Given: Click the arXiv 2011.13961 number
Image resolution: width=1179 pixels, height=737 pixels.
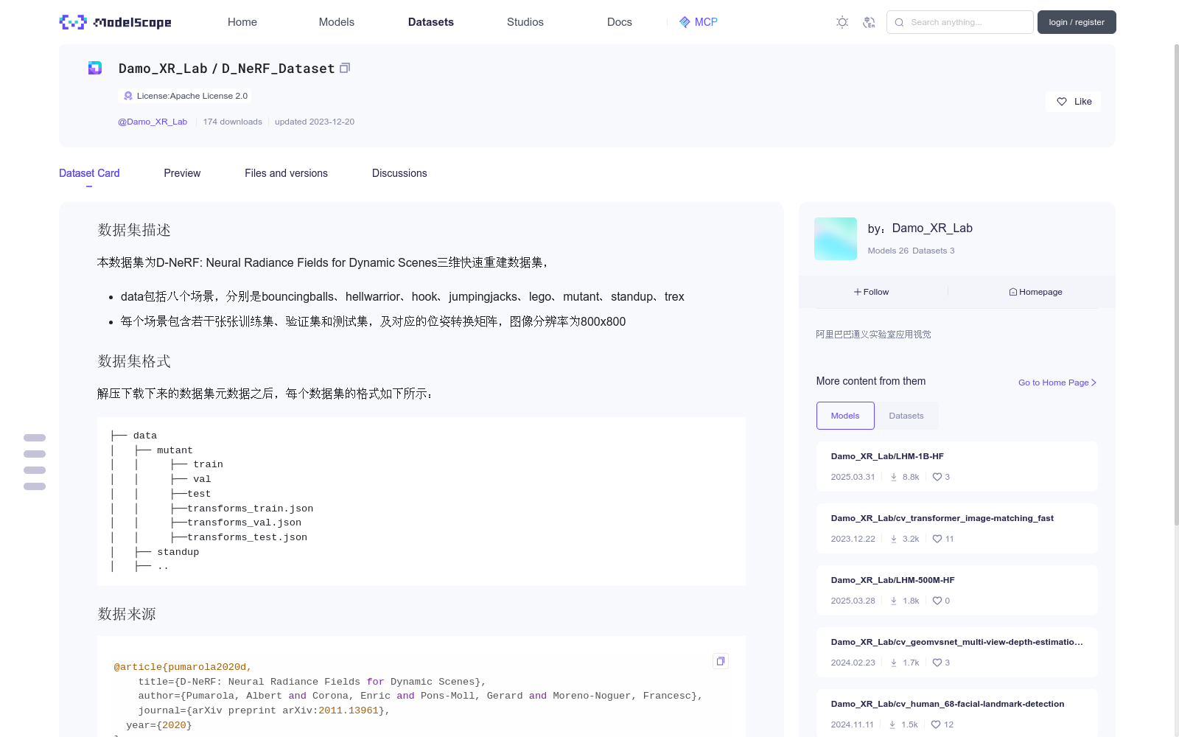Looking at the screenshot, I should (x=349, y=710).
